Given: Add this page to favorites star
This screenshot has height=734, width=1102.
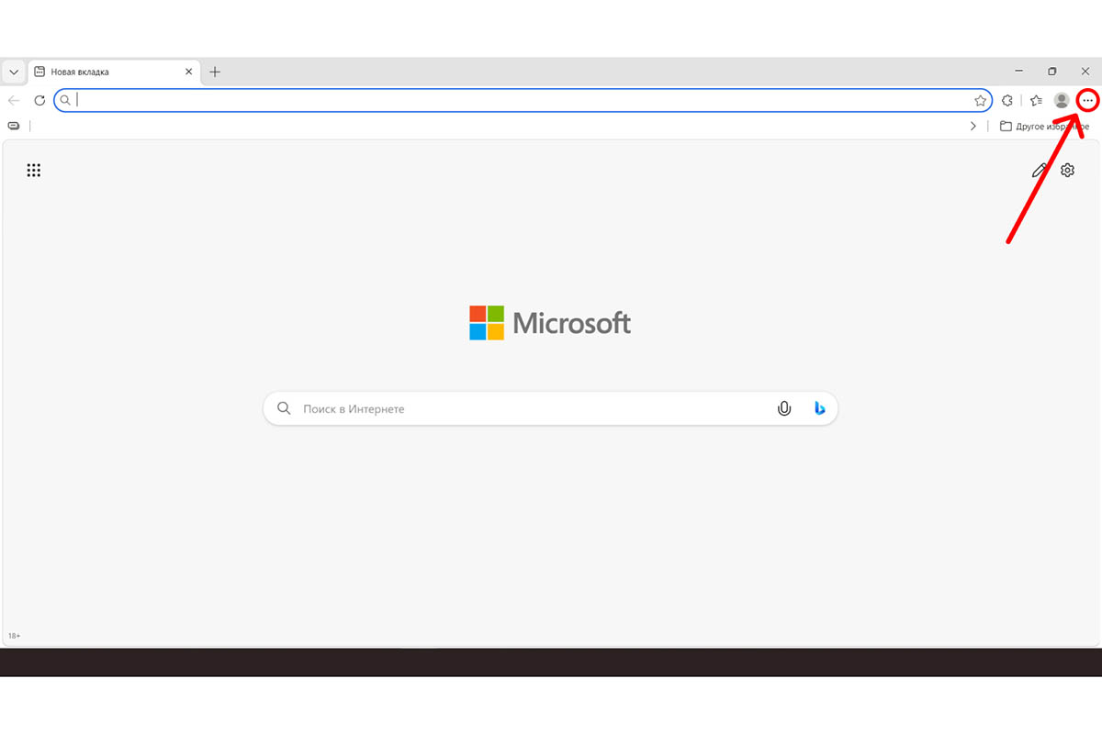Looking at the screenshot, I should [x=980, y=100].
